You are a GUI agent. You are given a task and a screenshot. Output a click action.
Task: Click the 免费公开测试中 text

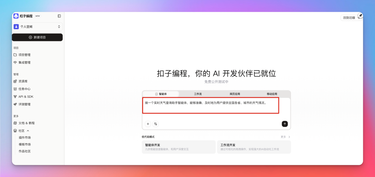[216, 82]
